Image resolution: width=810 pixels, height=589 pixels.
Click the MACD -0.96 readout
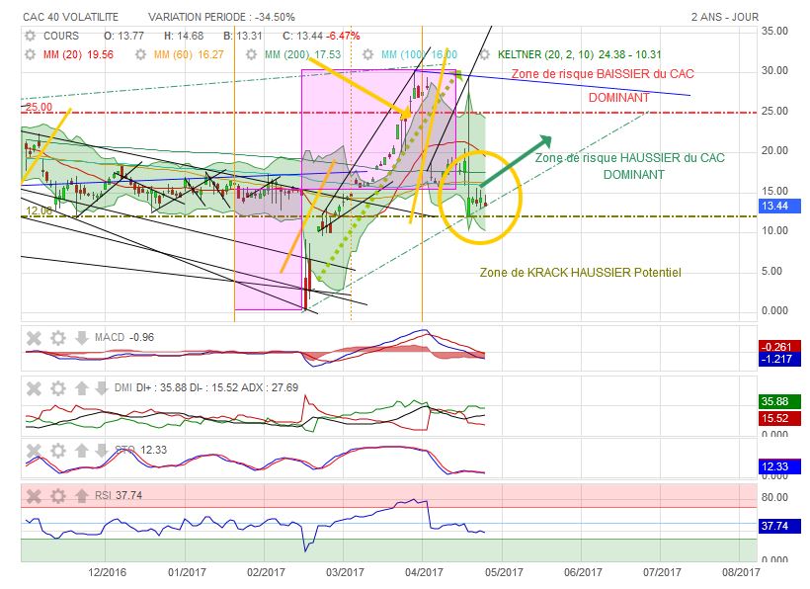click(124, 337)
